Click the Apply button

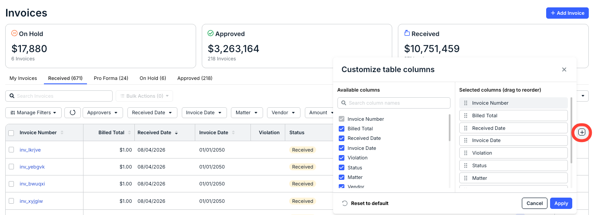tap(561, 203)
